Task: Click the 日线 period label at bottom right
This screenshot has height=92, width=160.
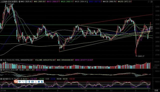Action: 156,90
